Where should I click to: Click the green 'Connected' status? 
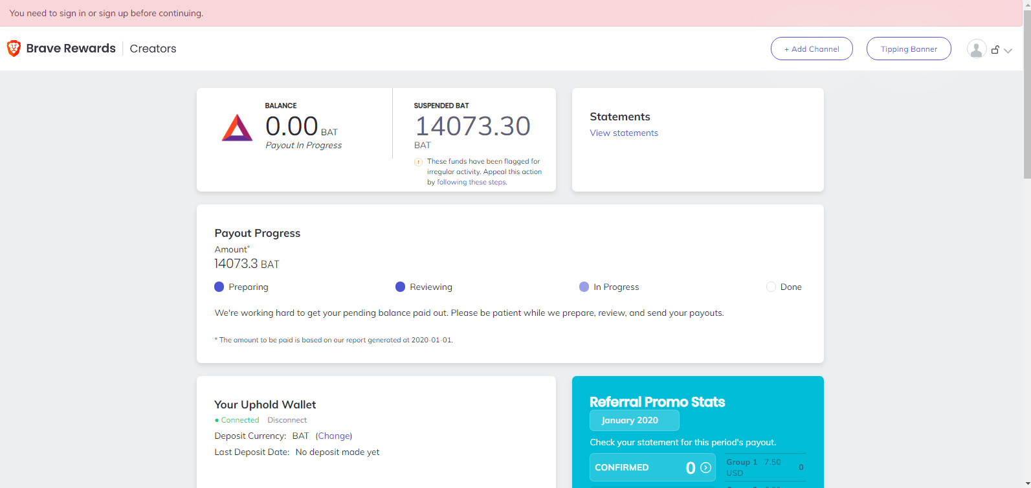[237, 420]
